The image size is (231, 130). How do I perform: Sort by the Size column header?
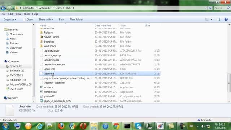(x=148, y=26)
